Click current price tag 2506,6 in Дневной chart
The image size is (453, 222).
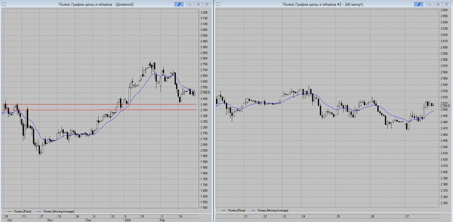pos(205,92)
